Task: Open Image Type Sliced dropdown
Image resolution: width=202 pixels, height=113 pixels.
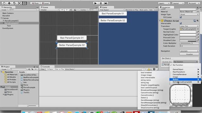Action: click(x=189, y=14)
